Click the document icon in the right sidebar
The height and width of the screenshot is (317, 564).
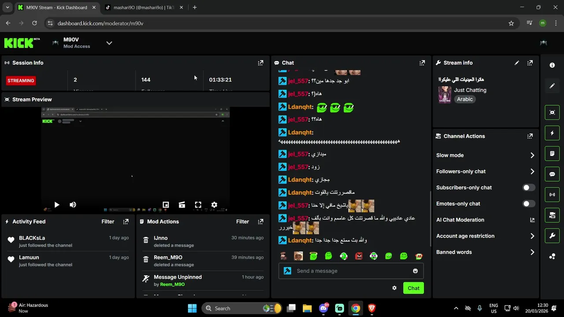(552, 154)
